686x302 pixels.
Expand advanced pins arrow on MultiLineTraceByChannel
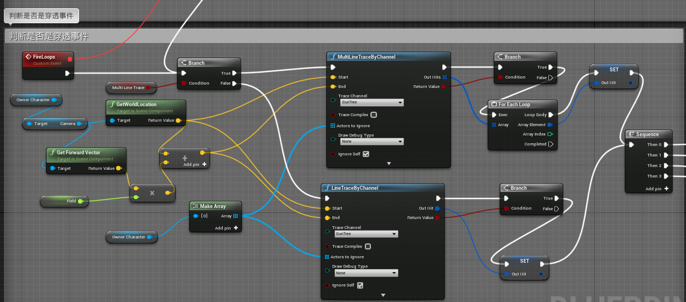point(389,164)
